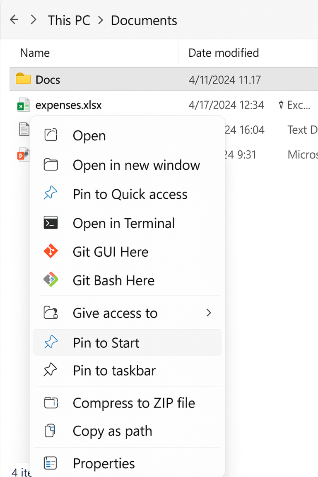Open the Documents breadcrumb link

(144, 20)
